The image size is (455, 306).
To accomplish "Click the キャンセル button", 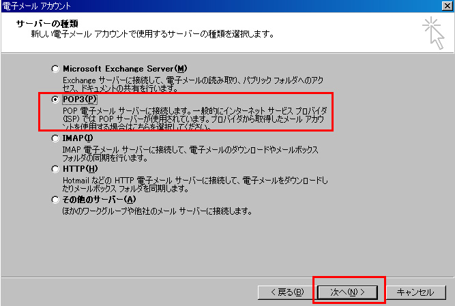I will 415,292.
